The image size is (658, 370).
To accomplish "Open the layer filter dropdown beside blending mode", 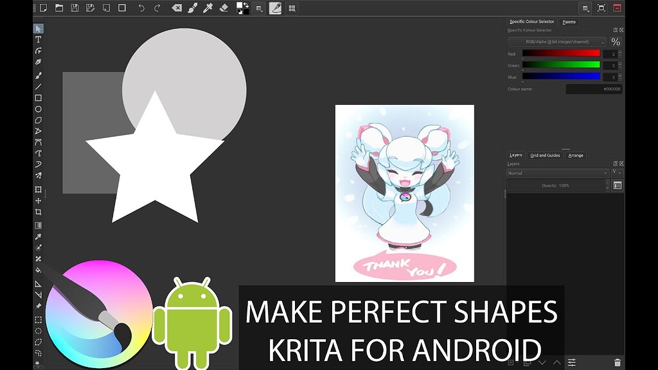I will click(x=617, y=173).
